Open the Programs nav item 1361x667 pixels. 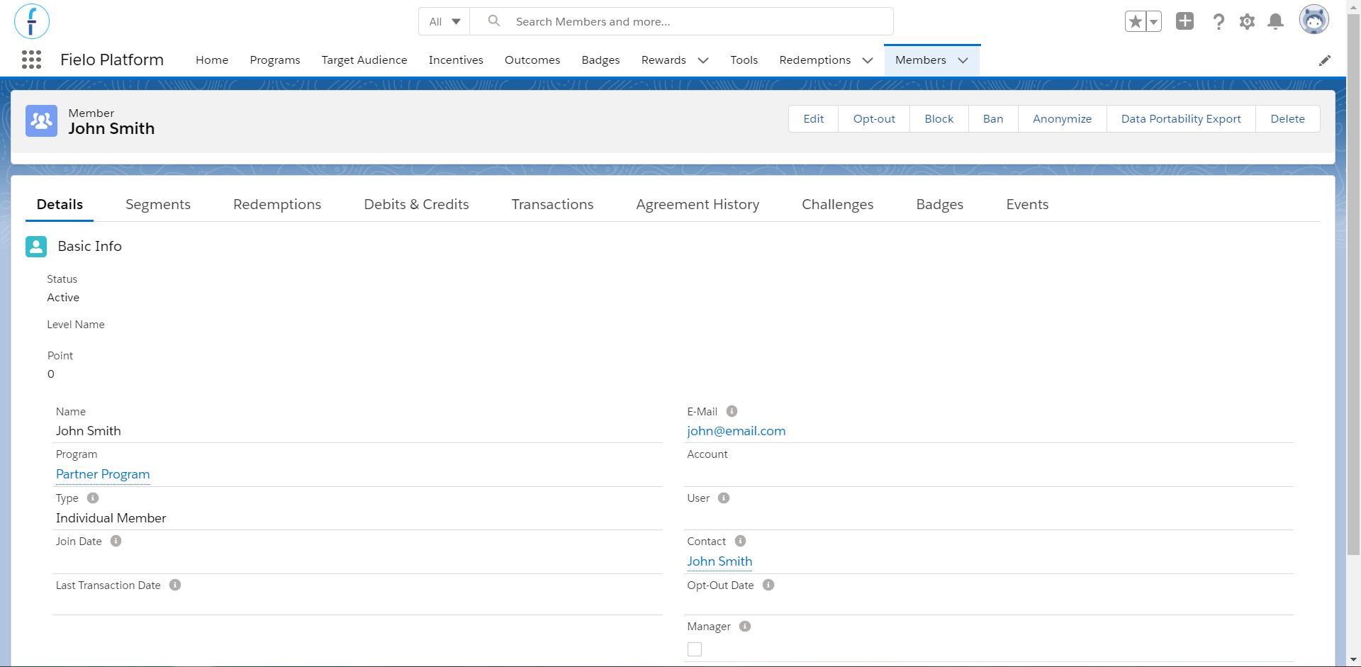point(275,60)
